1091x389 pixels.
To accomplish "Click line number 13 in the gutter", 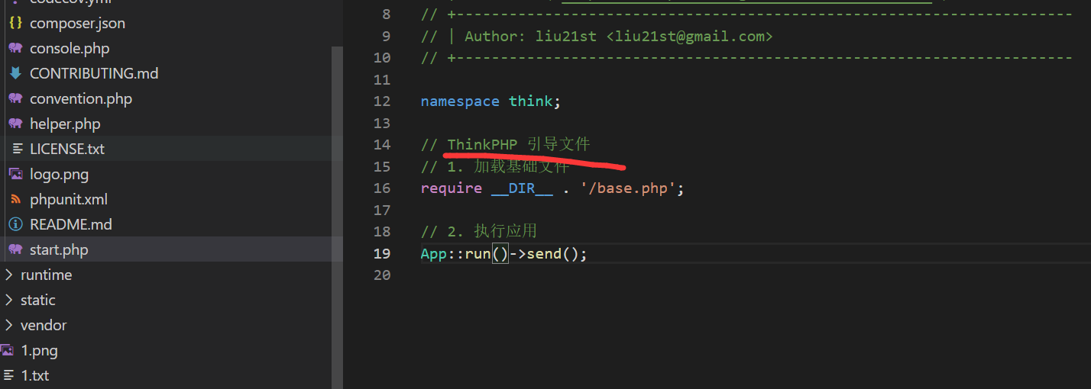I will (382, 123).
